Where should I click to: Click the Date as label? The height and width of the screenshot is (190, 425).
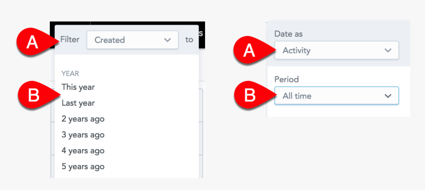click(x=289, y=34)
